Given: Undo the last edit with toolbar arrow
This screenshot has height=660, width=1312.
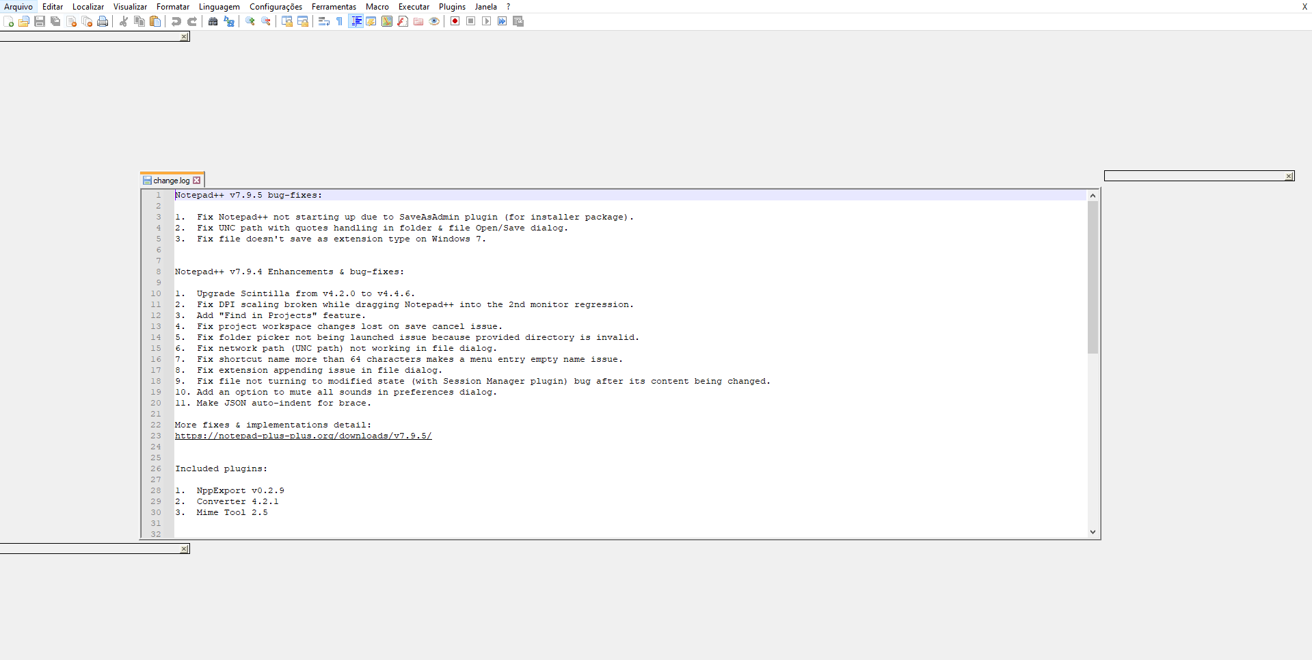Looking at the screenshot, I should point(176,21).
